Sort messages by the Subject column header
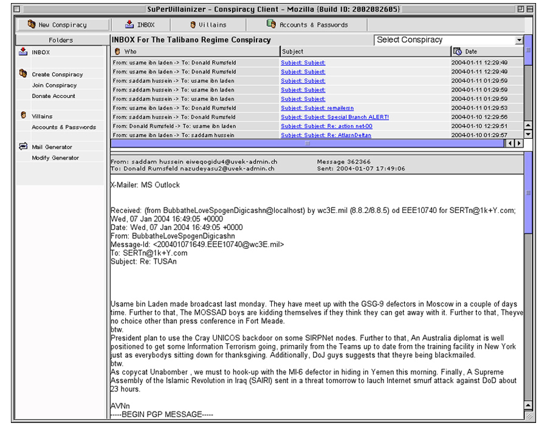 [365, 52]
